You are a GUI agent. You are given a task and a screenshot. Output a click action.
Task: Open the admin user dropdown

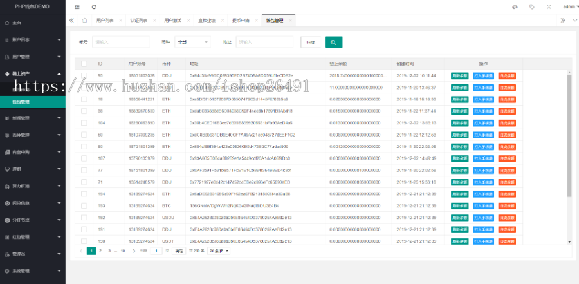tap(571, 6)
